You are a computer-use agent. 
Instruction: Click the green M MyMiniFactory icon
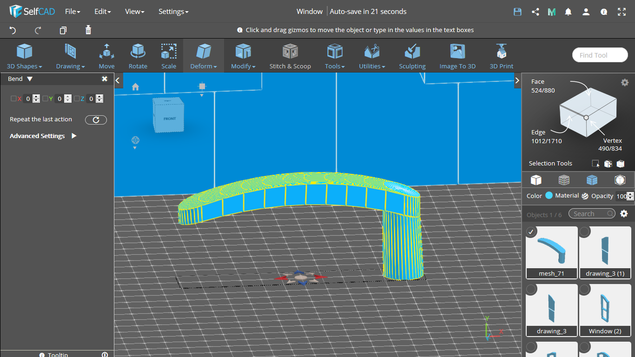[552, 12]
